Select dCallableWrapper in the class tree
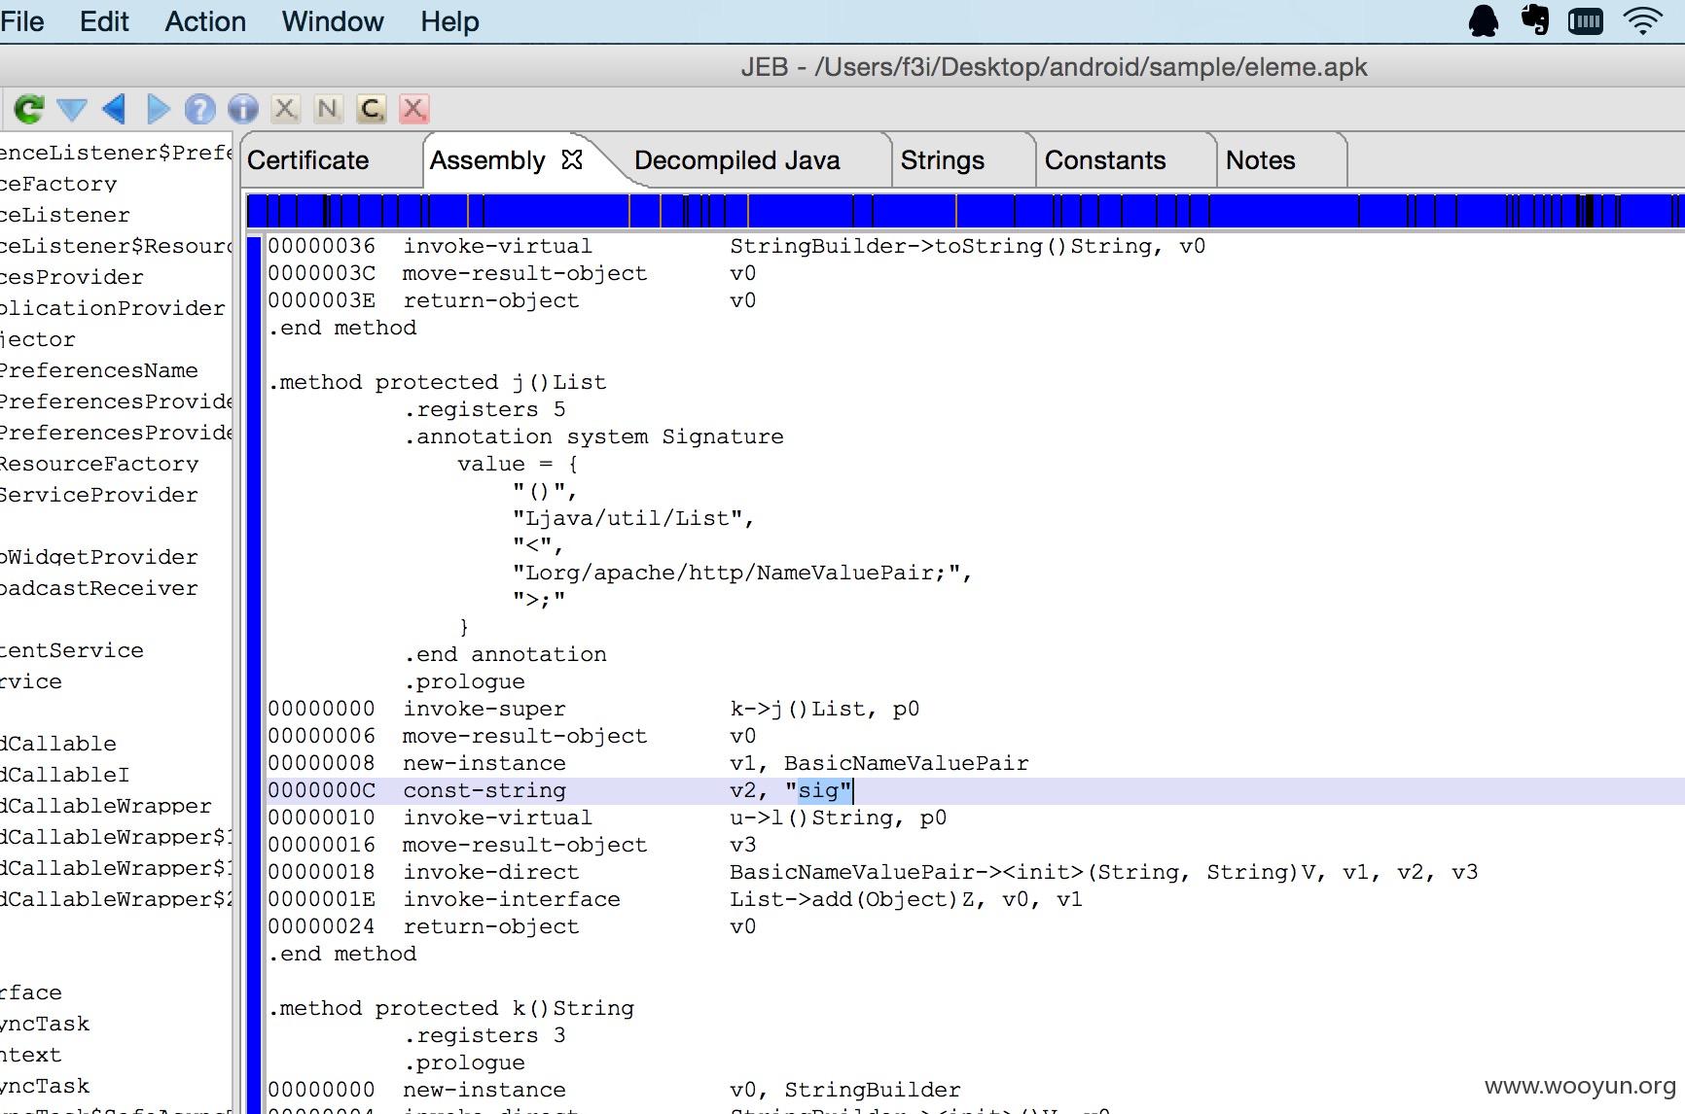This screenshot has height=1114, width=1685. coord(106,806)
